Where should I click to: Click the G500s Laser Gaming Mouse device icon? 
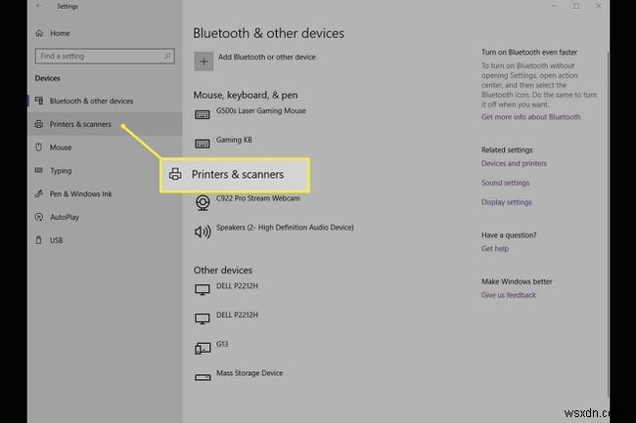tap(202, 115)
